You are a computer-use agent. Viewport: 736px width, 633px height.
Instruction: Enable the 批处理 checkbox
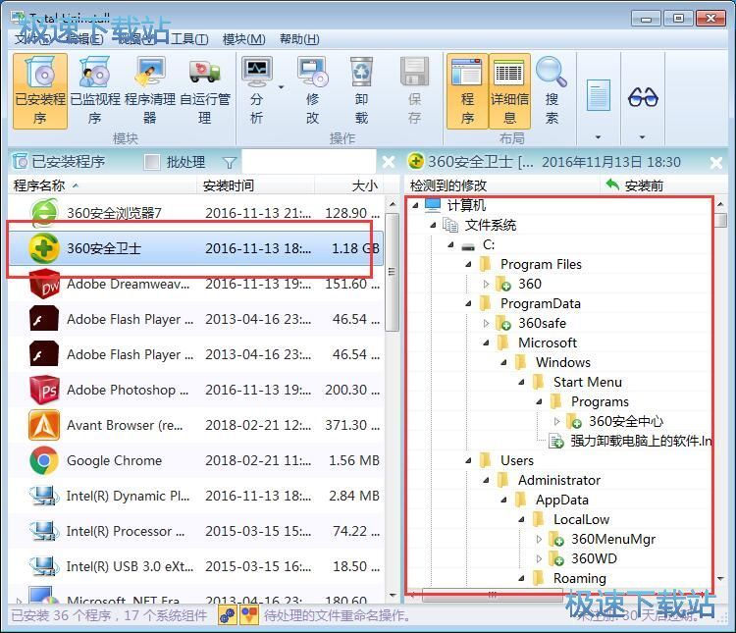pos(151,162)
